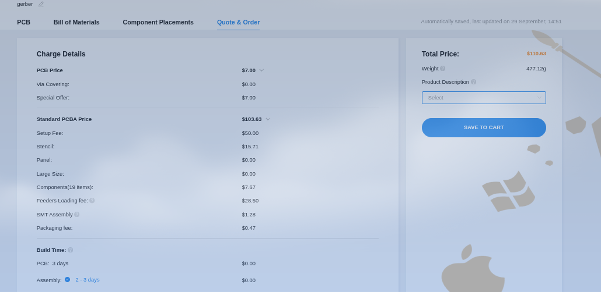Viewport: 601px width, 292px height.
Task: Expand the PCB Price breakdown chevron
Action: (261, 70)
